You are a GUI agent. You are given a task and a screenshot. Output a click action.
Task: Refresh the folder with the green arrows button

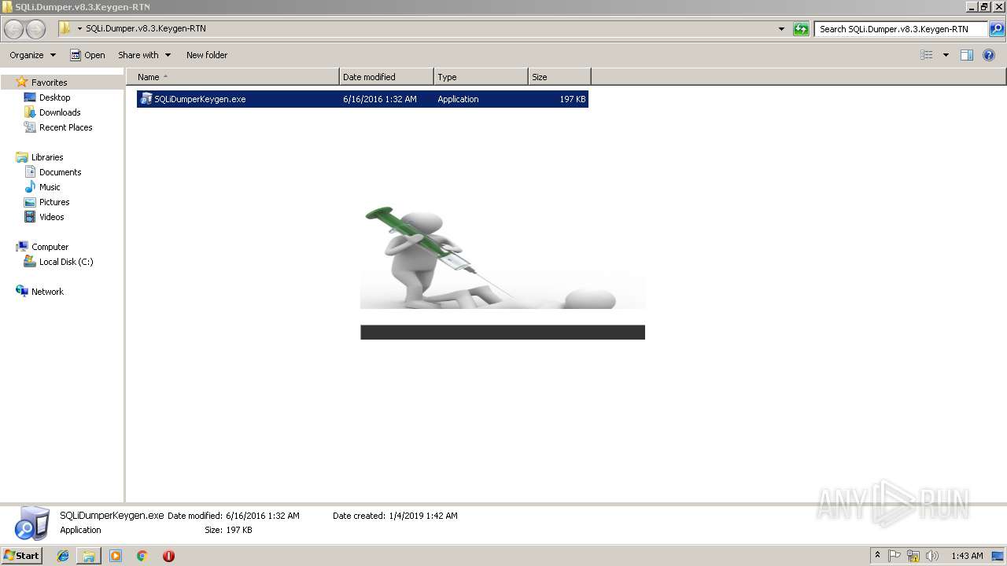pos(801,29)
